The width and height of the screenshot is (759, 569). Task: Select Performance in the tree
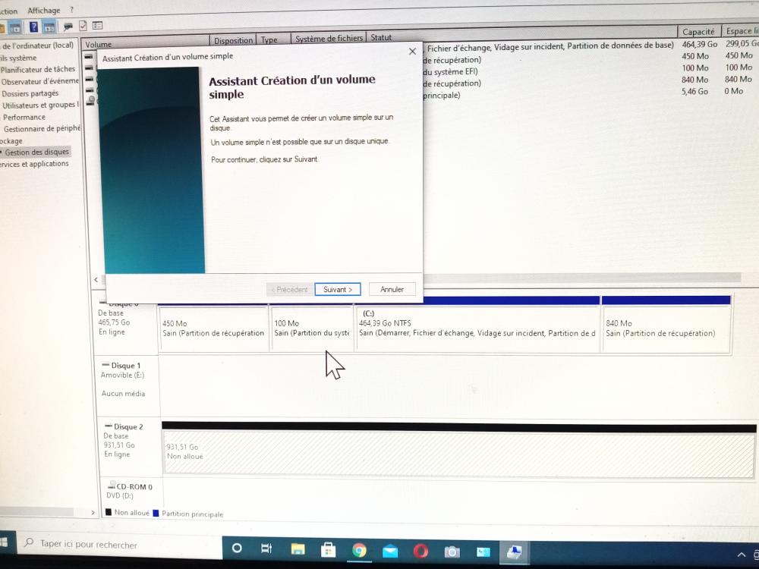tap(24, 117)
